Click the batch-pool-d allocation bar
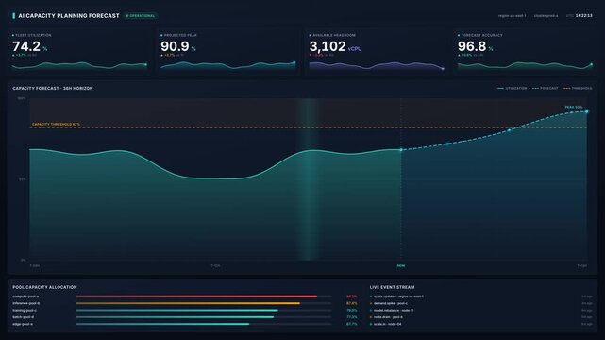605x340 pixels. [x=175, y=317]
